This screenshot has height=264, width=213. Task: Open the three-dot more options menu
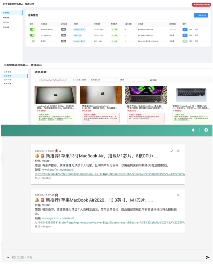point(200,130)
